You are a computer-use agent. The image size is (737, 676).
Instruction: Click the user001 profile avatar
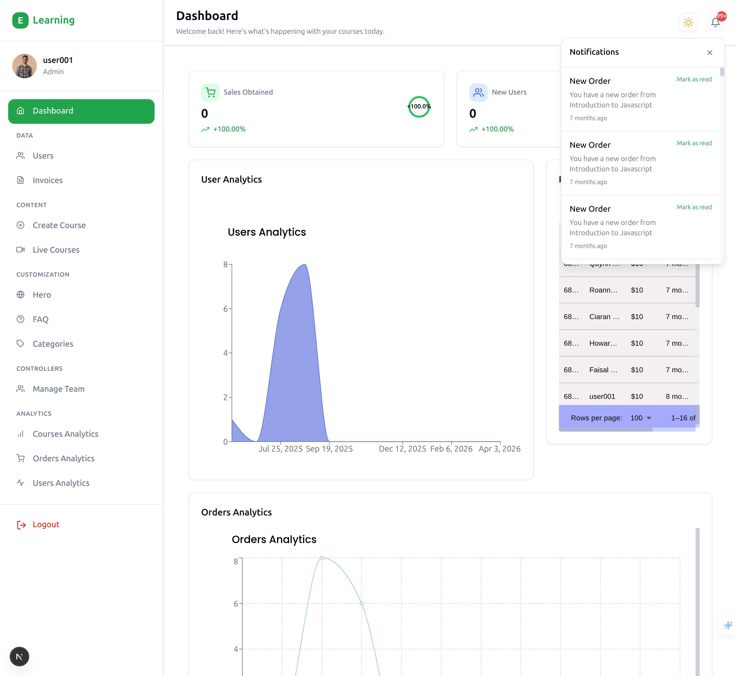click(25, 66)
